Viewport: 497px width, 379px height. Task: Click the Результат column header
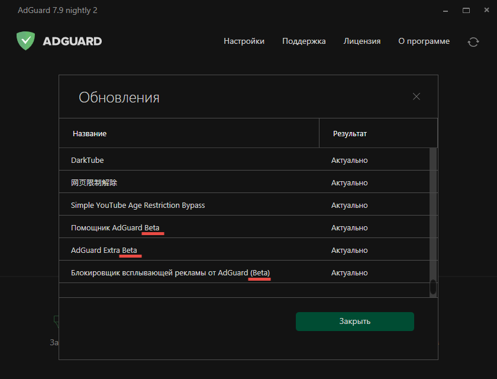[x=350, y=133]
